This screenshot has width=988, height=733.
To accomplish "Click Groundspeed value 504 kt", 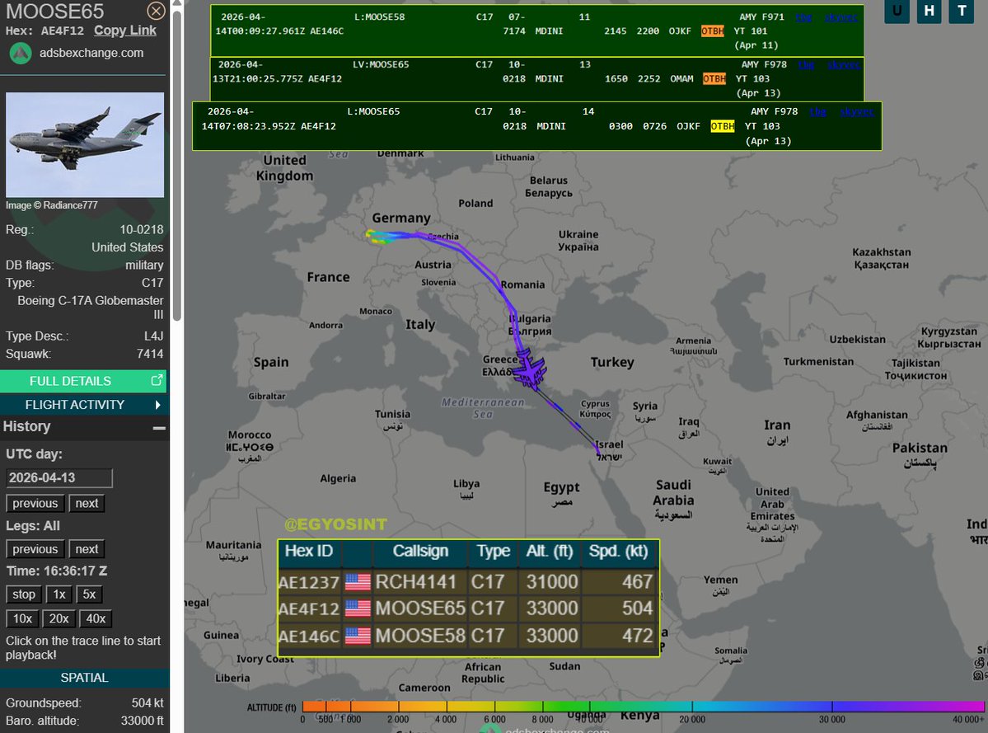I will tap(147, 702).
